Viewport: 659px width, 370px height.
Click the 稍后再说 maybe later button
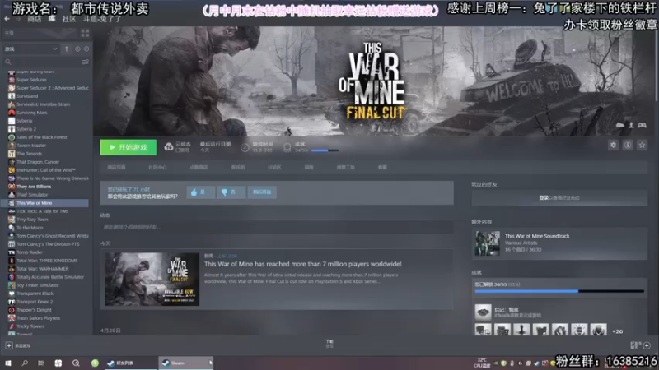(262, 192)
